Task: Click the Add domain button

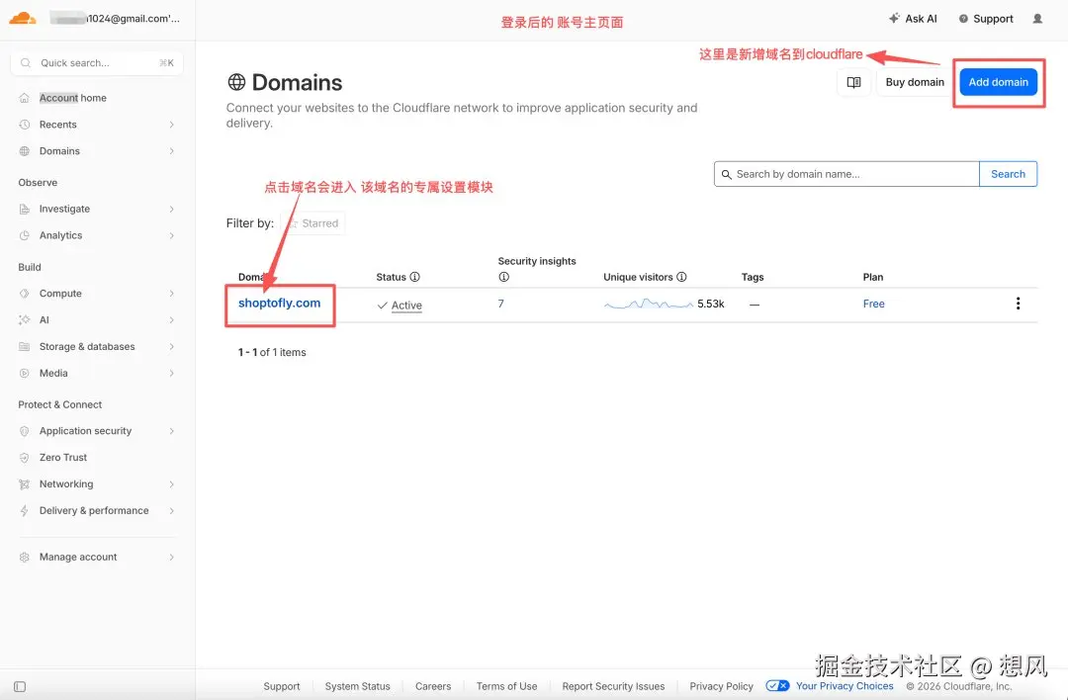Action: [x=998, y=82]
